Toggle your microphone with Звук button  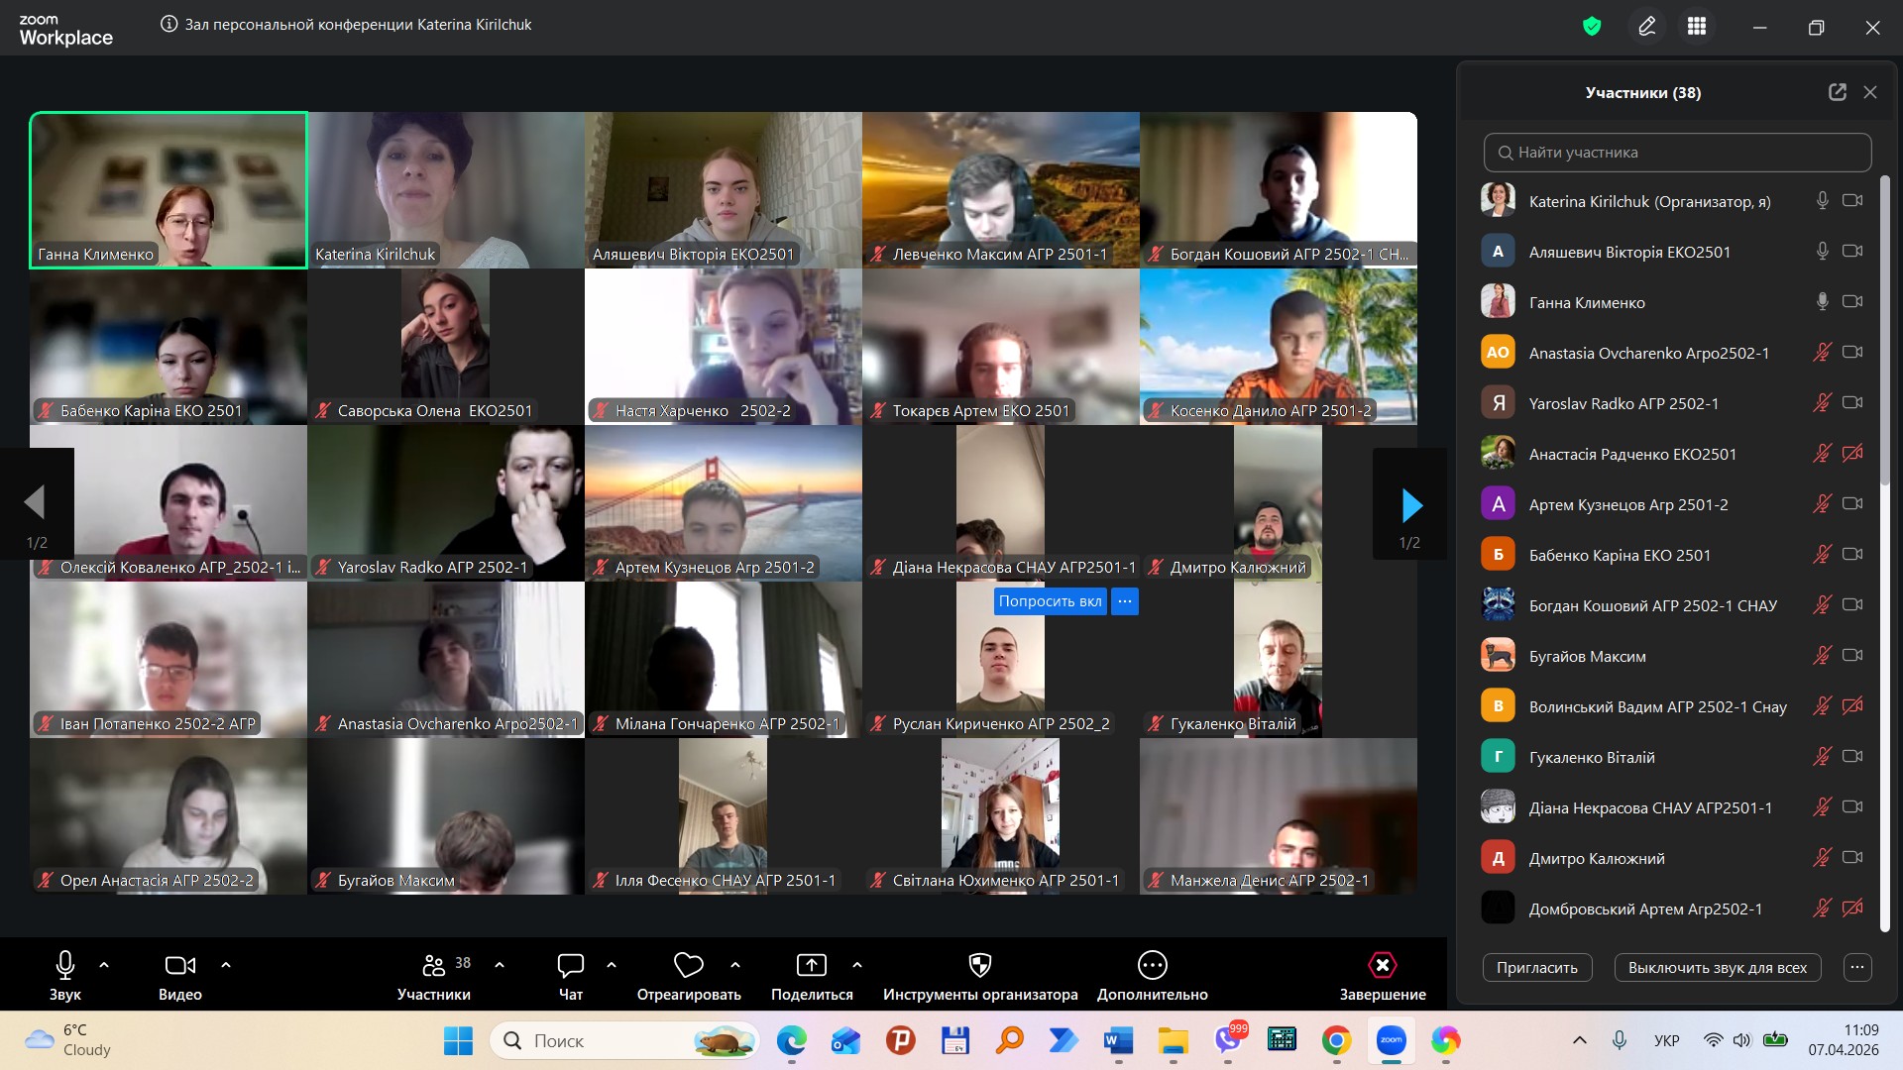65,965
